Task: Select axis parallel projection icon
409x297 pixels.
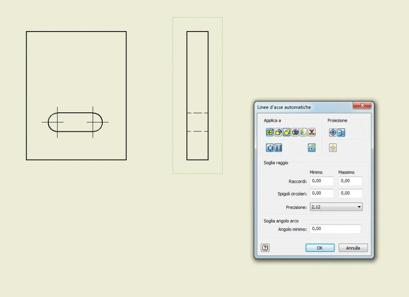Action: 341,132
